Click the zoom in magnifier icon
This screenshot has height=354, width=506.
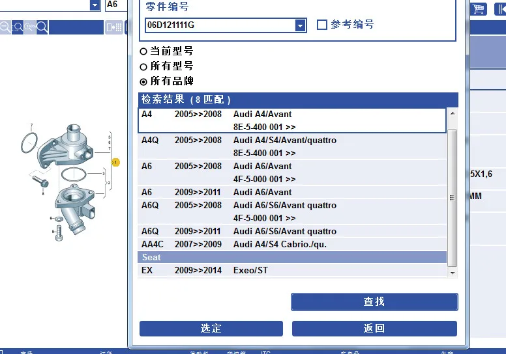click(42, 27)
